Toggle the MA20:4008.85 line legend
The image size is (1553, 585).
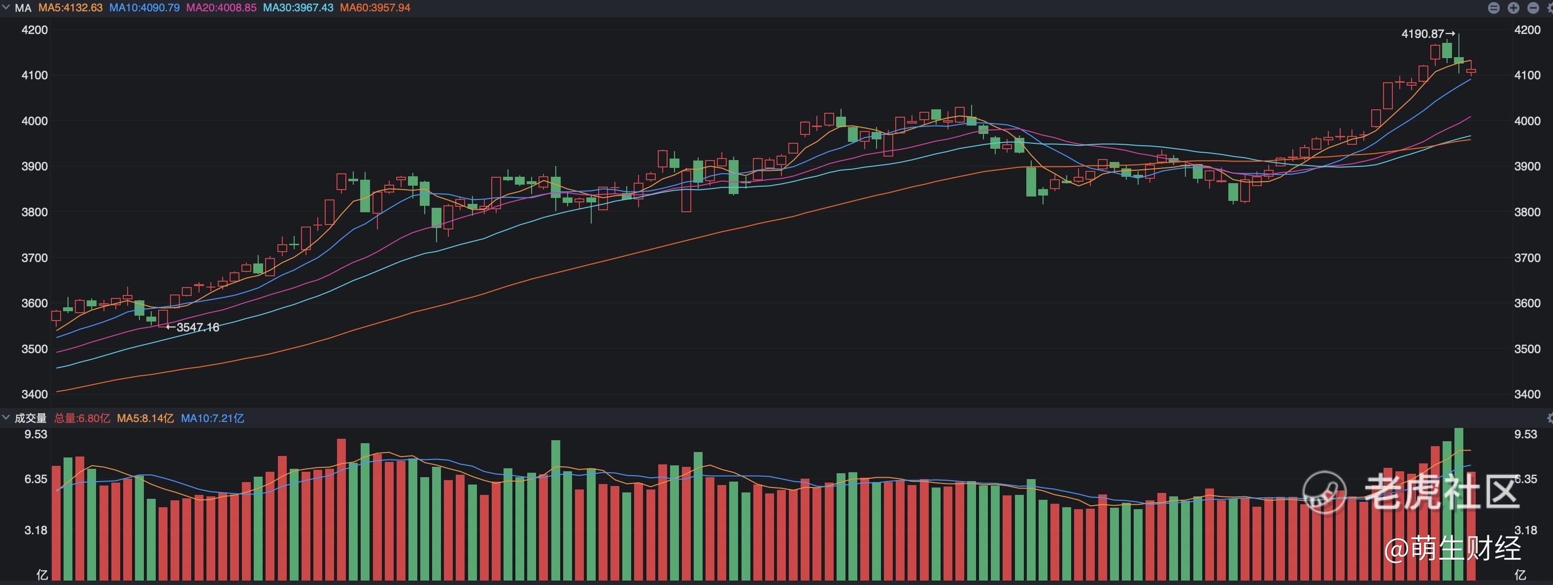click(221, 8)
